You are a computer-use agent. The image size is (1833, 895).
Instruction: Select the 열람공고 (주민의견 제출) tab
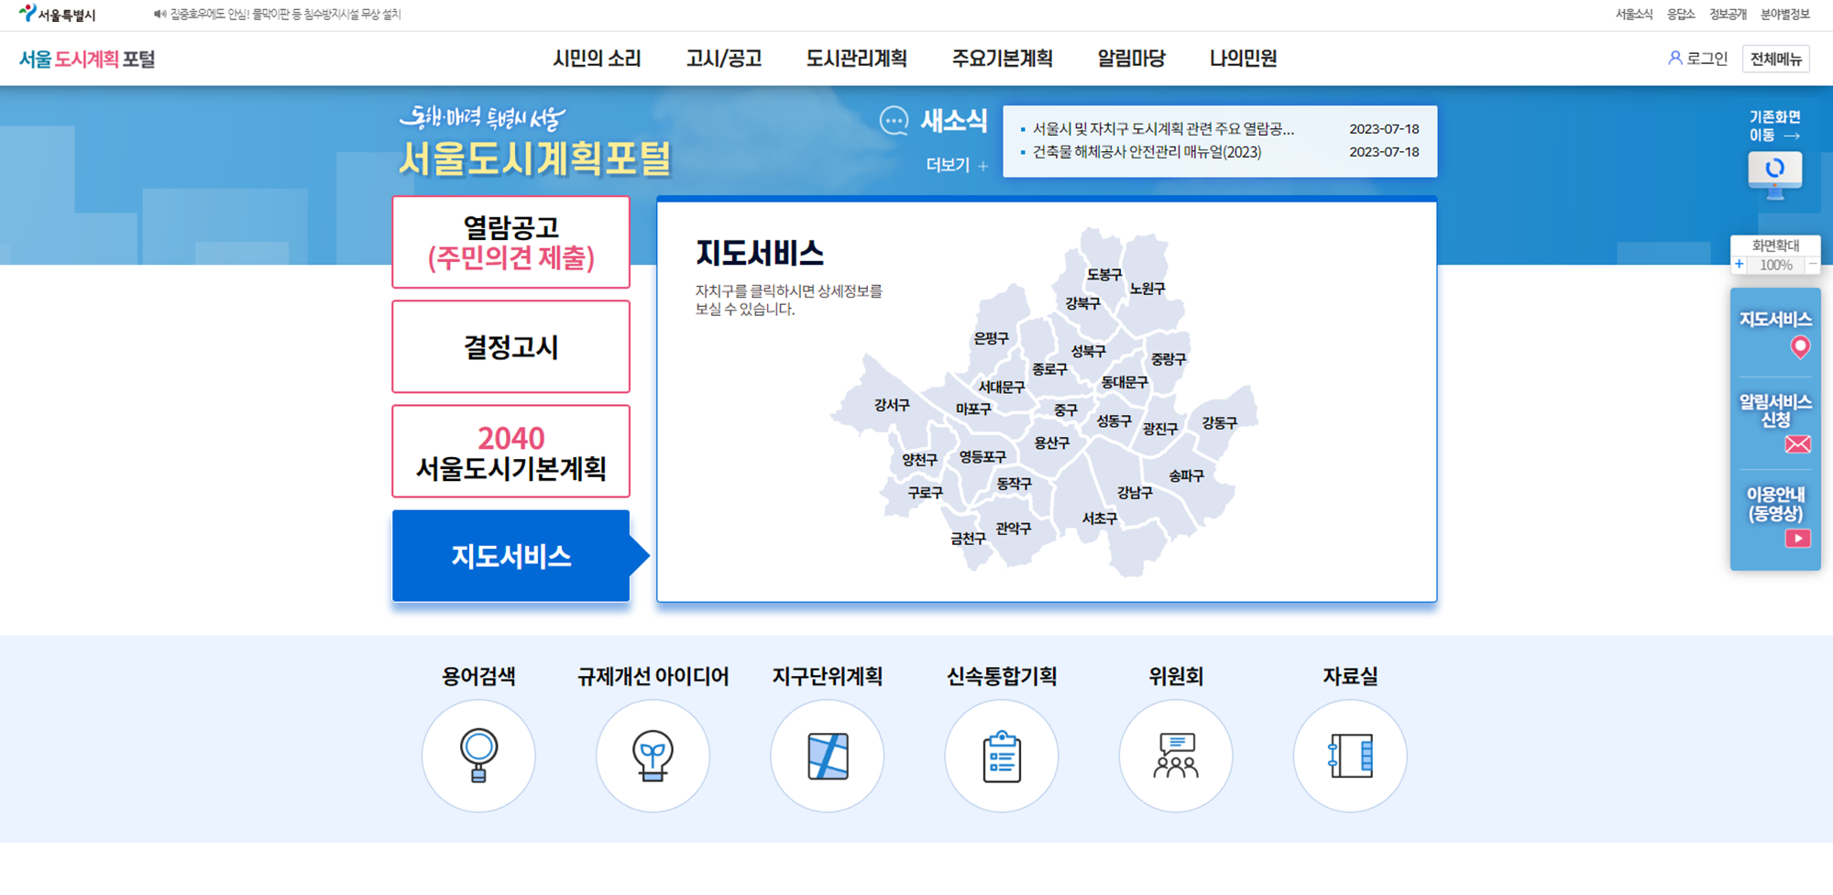click(511, 242)
